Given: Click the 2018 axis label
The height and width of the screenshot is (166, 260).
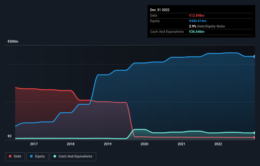Looking at the screenshot, I should [x=71, y=144].
